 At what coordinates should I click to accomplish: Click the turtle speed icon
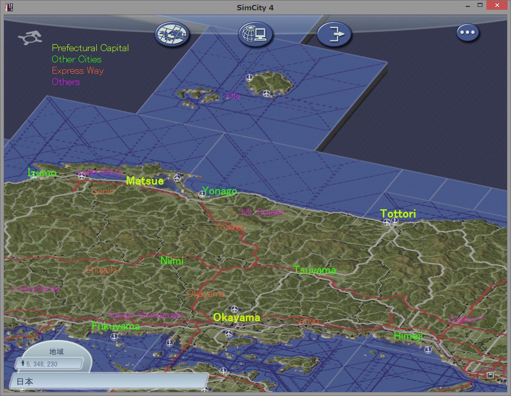pyautogui.click(x=30, y=38)
